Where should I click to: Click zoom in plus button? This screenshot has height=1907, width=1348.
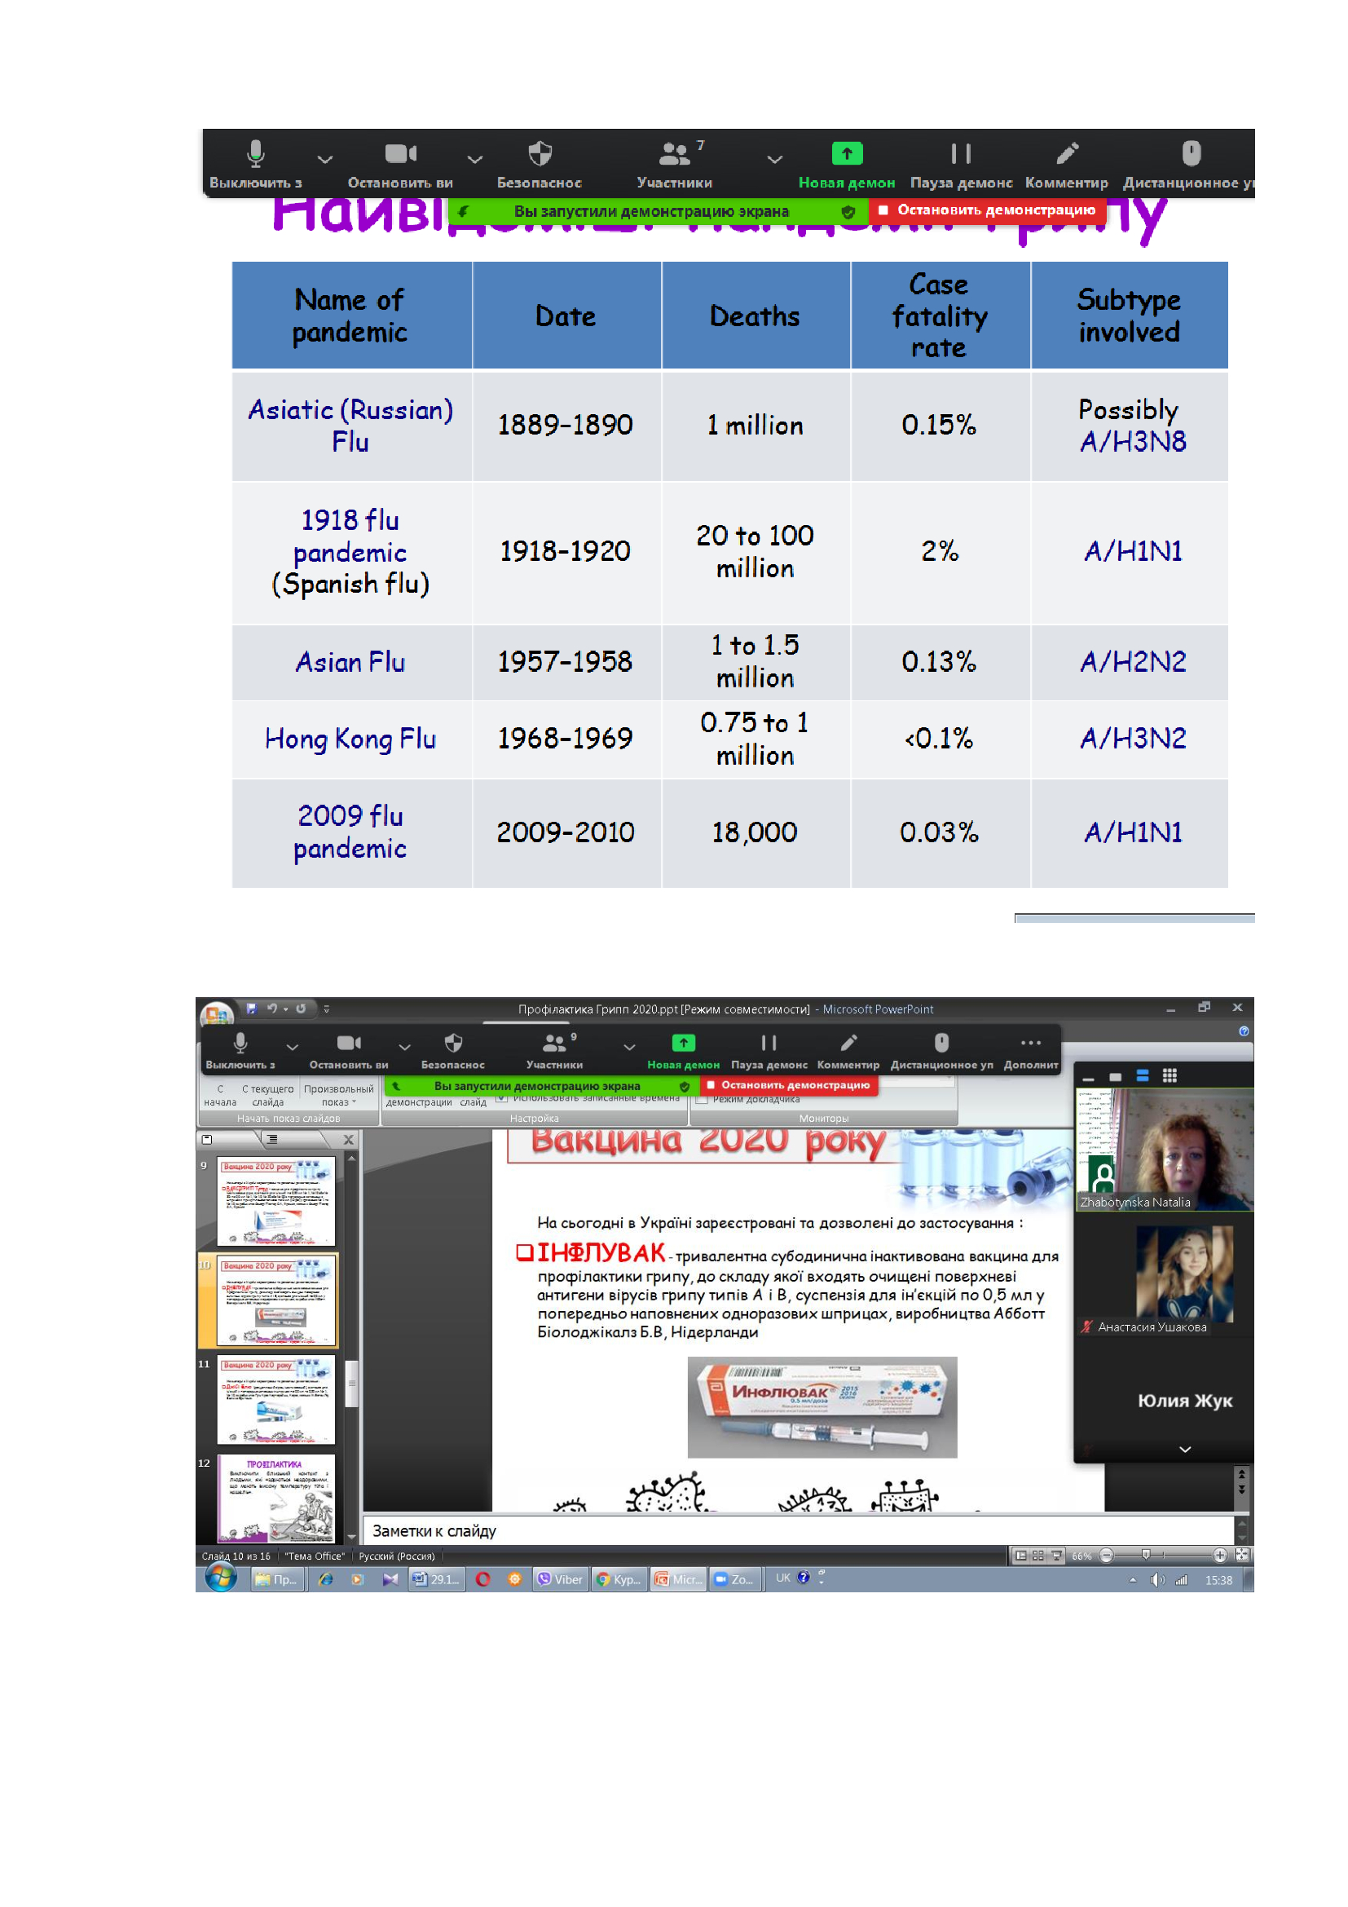coord(1220,1556)
